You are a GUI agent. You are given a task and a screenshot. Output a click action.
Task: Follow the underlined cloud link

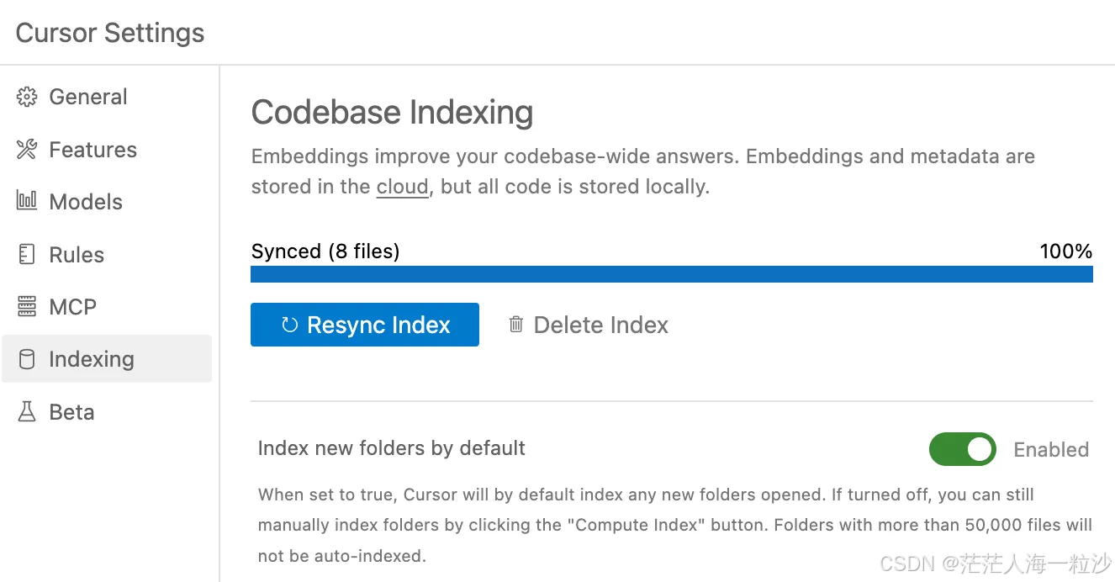pos(402,187)
